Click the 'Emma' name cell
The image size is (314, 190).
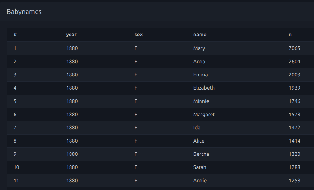click(x=200, y=75)
